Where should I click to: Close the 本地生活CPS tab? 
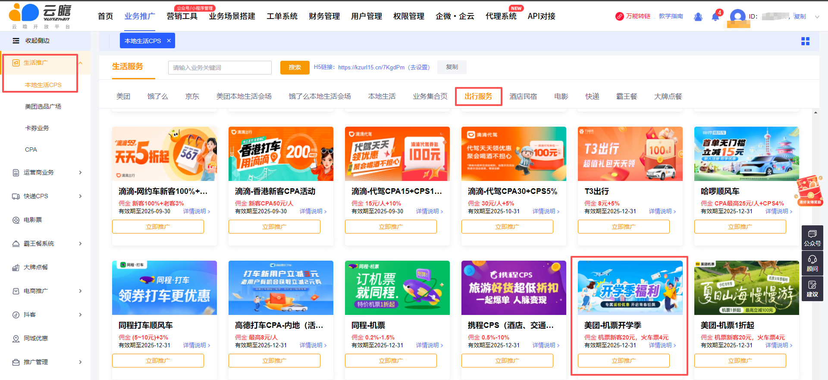(169, 40)
